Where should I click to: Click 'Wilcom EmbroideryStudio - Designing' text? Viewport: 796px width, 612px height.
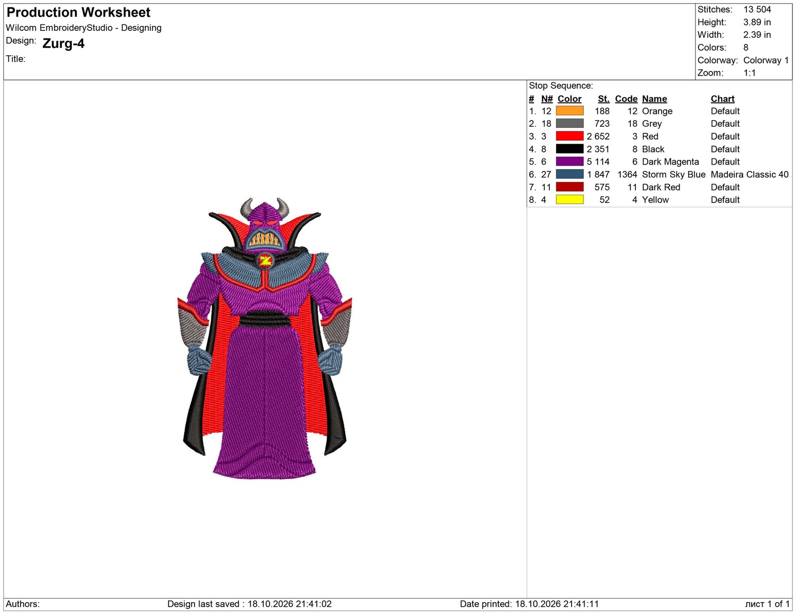pos(84,28)
